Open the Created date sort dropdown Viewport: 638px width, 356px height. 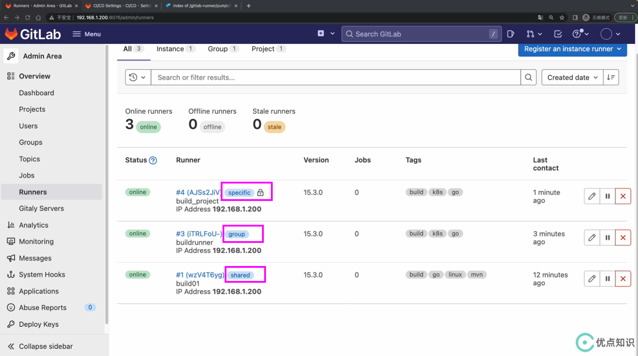[572, 77]
